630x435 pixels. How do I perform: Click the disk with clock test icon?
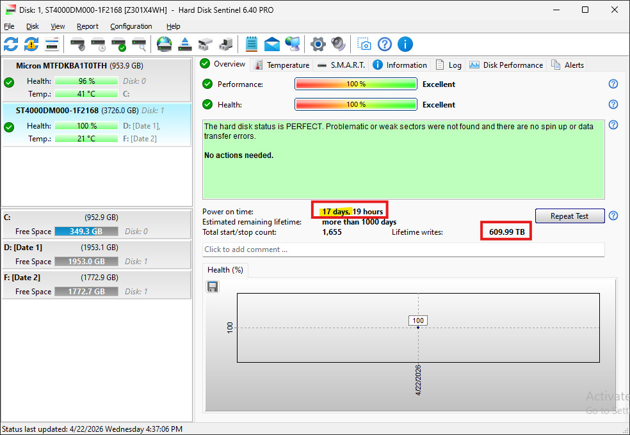point(98,44)
